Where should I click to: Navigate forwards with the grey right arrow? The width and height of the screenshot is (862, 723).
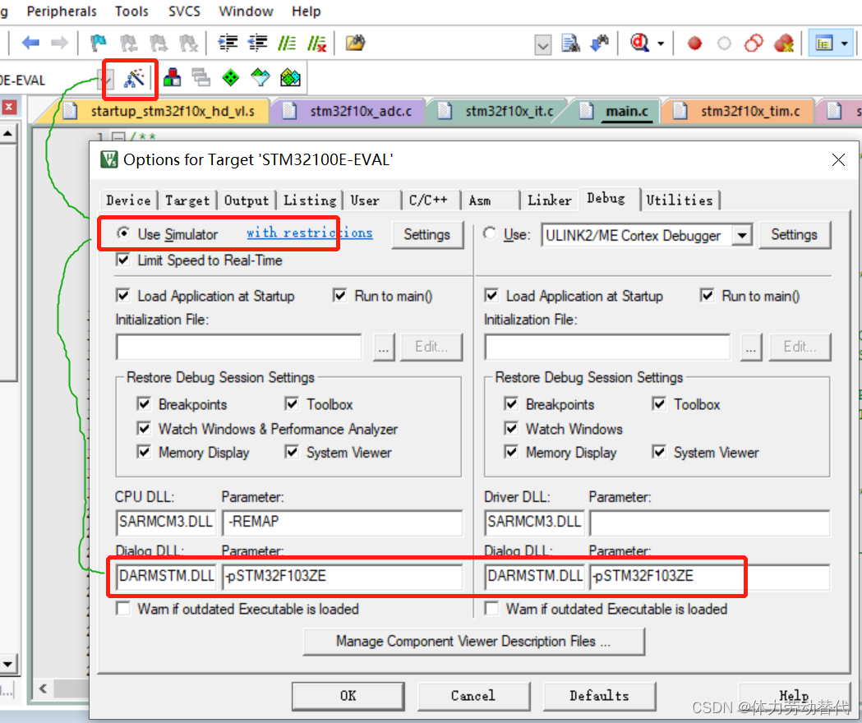click(59, 43)
